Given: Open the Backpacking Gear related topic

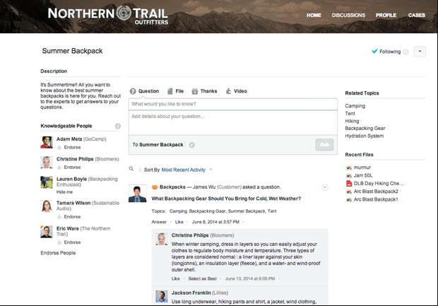Looking at the screenshot, I should click(x=365, y=129).
